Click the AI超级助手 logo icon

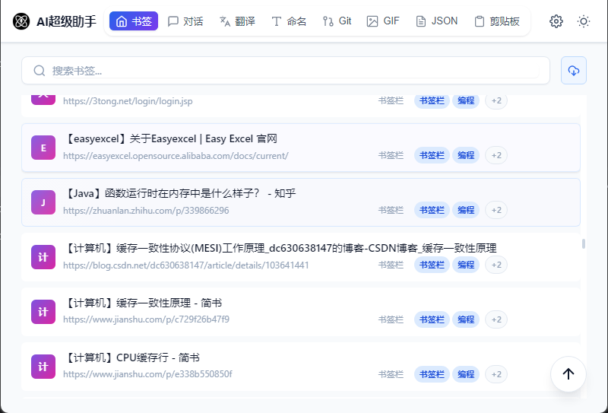pos(21,21)
